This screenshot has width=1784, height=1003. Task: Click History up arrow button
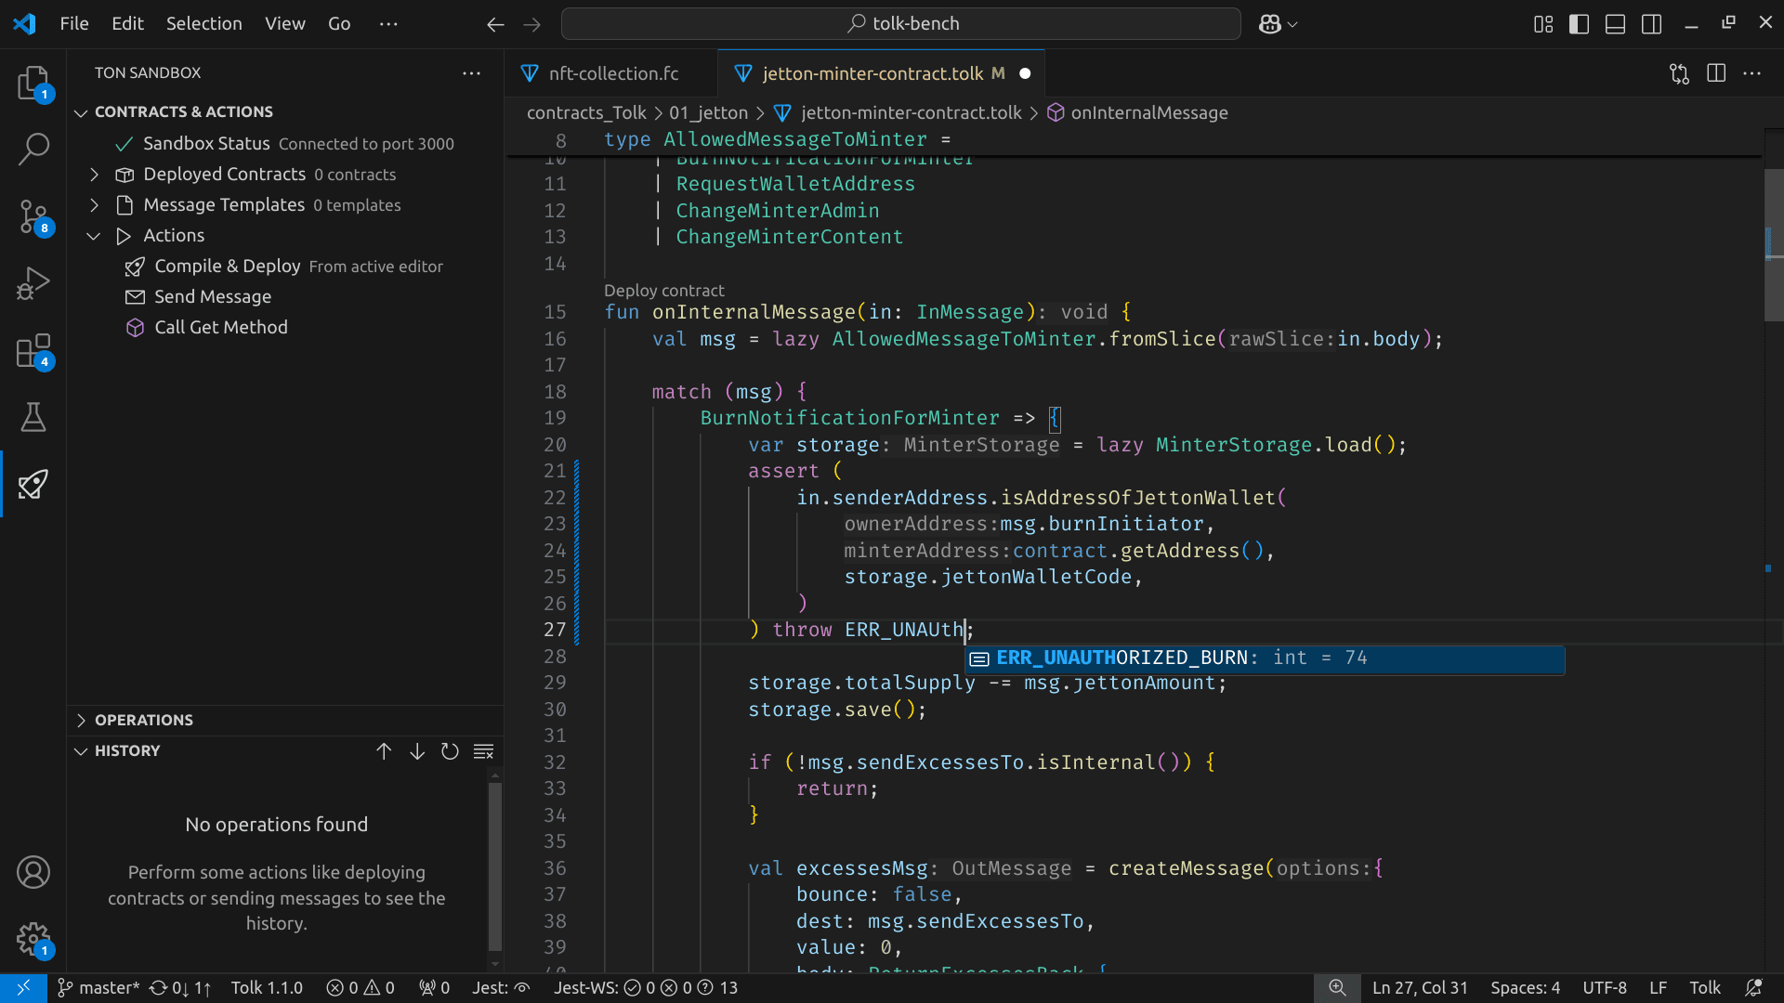click(384, 751)
